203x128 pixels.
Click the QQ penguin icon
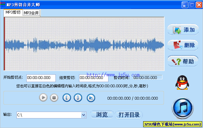click(182, 82)
